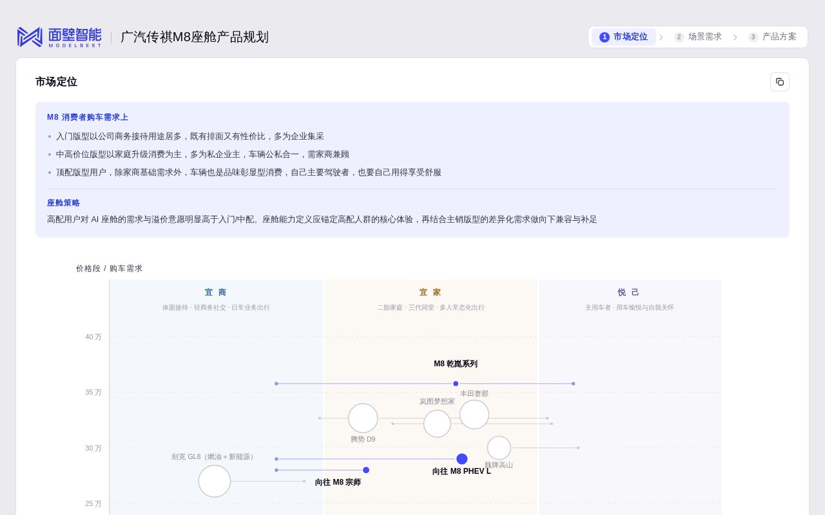Click the 价格段 / 购车需求 chart title
This screenshot has height=515, width=825.
(x=109, y=268)
